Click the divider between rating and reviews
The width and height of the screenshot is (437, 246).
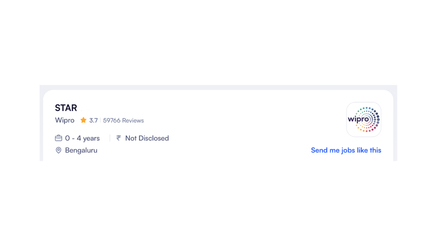100,120
